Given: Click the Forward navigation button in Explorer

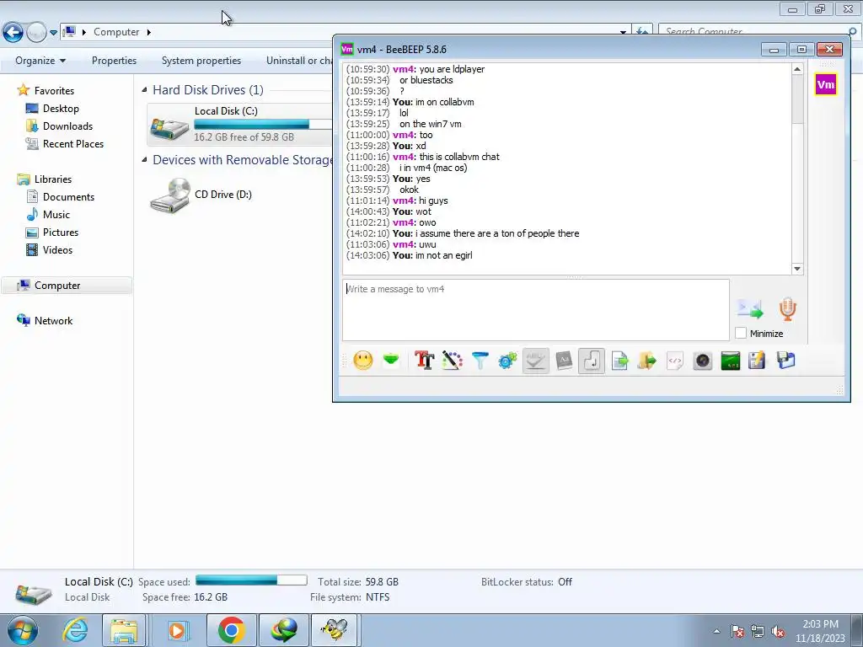Looking at the screenshot, I should (x=36, y=33).
